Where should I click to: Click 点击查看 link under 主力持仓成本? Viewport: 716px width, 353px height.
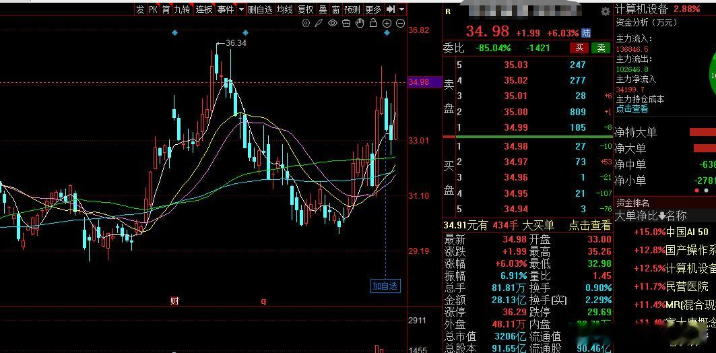[632, 108]
